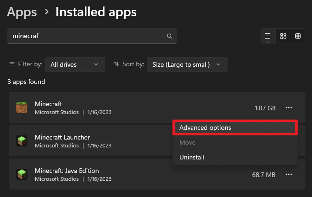Focus the app search field containing minecraf

point(92,36)
